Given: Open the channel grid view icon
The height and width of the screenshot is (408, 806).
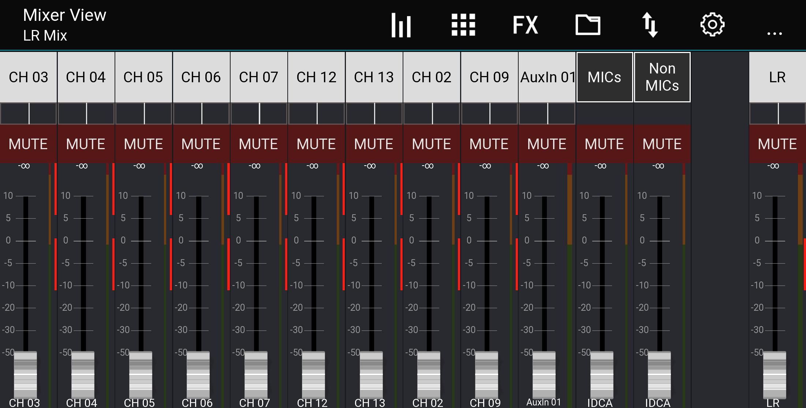Looking at the screenshot, I should coord(463,25).
